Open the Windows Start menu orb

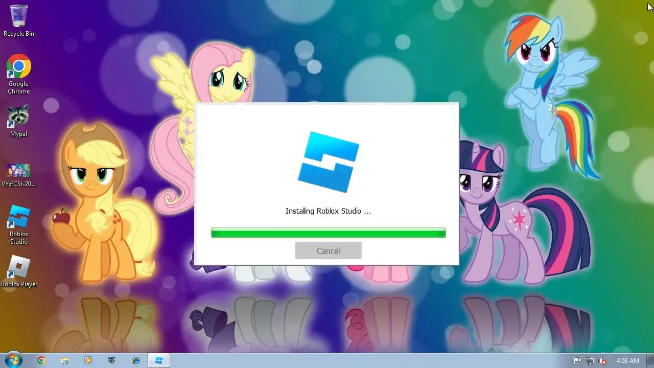(13, 360)
